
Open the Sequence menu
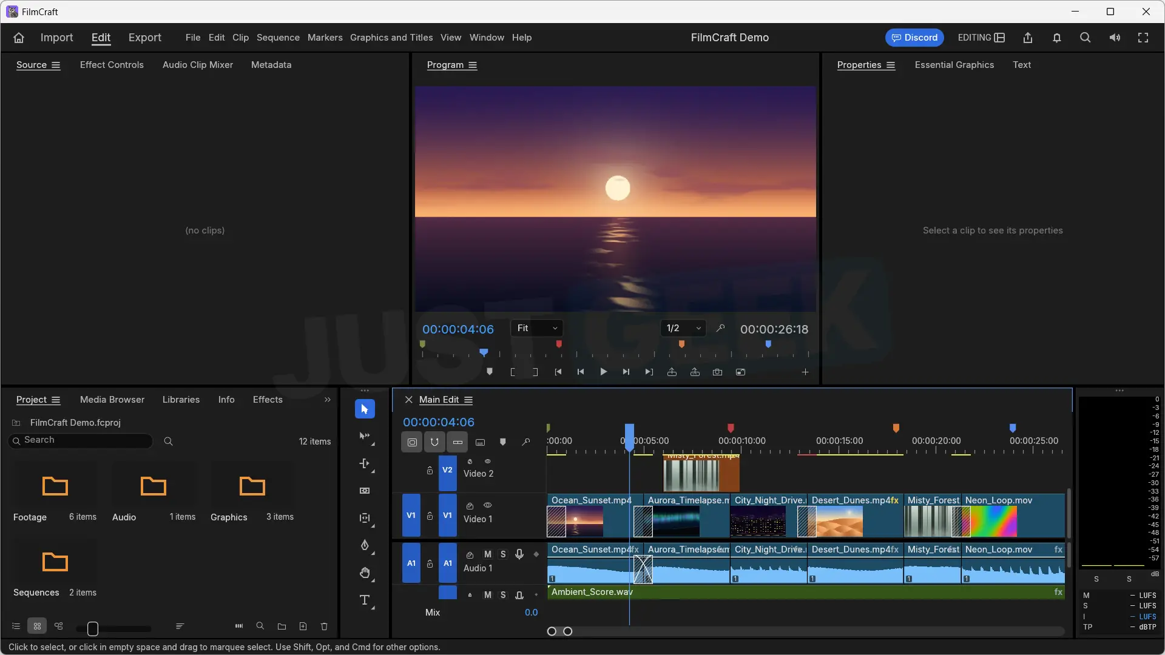278,38
